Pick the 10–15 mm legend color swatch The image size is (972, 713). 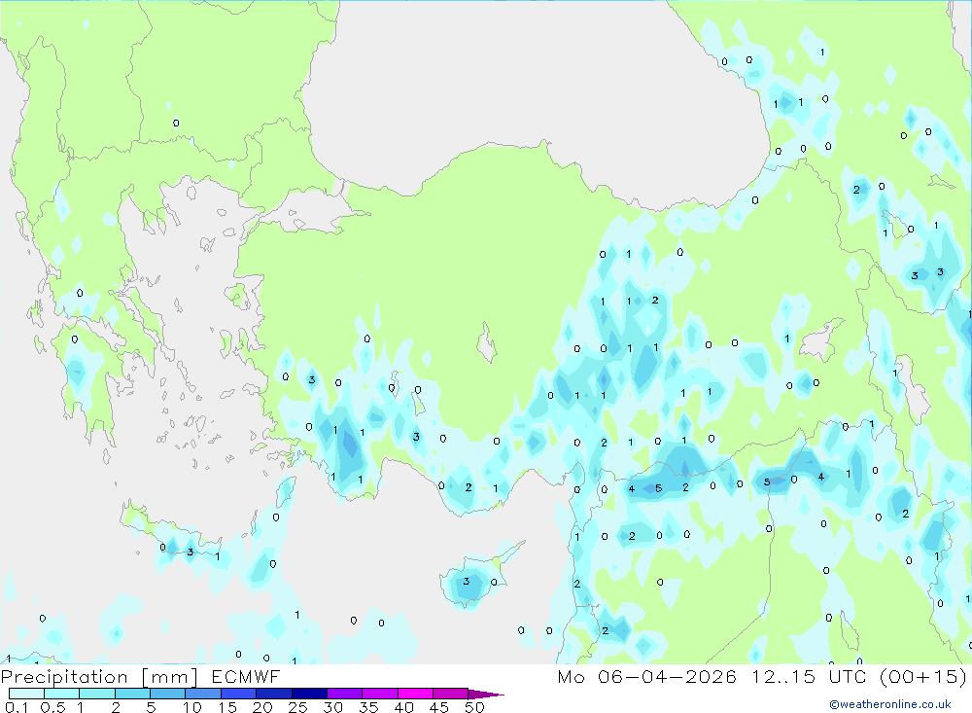(x=203, y=694)
